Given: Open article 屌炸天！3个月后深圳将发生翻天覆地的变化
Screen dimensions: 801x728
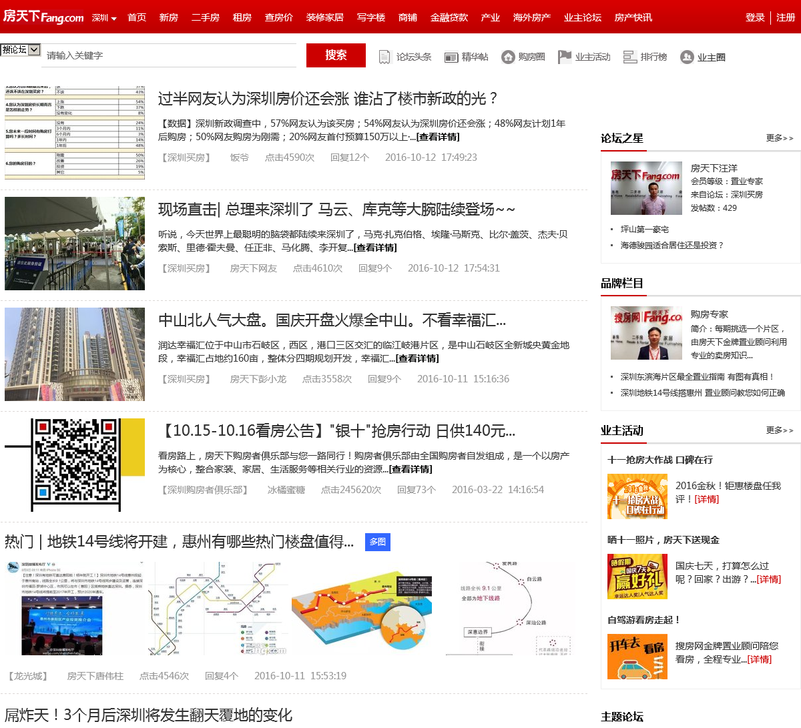Looking at the screenshot, I should pyautogui.click(x=148, y=715).
